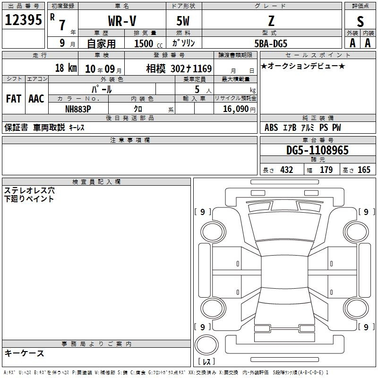
Task: Click the exterior grade A under 外装
Action: point(352,43)
